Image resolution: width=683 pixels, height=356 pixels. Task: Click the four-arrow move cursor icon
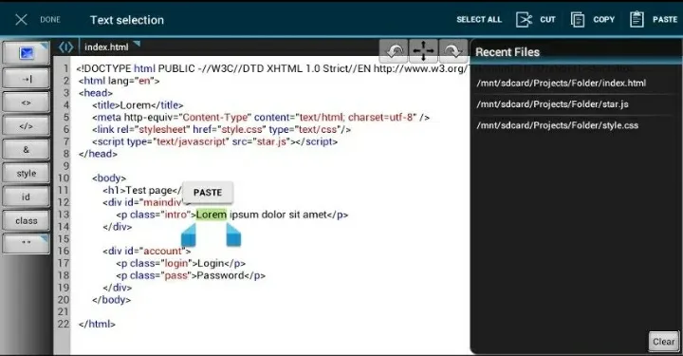(423, 51)
